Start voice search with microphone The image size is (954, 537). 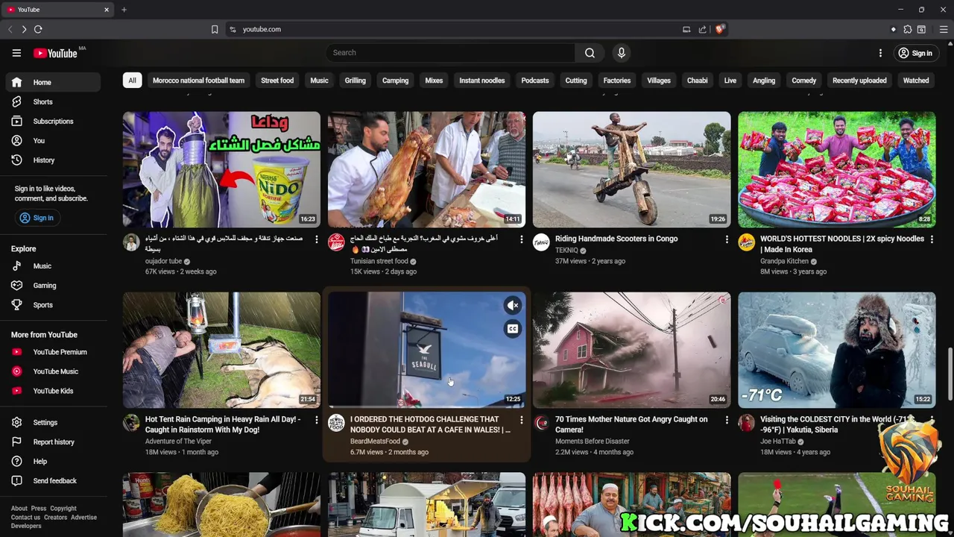(x=622, y=53)
